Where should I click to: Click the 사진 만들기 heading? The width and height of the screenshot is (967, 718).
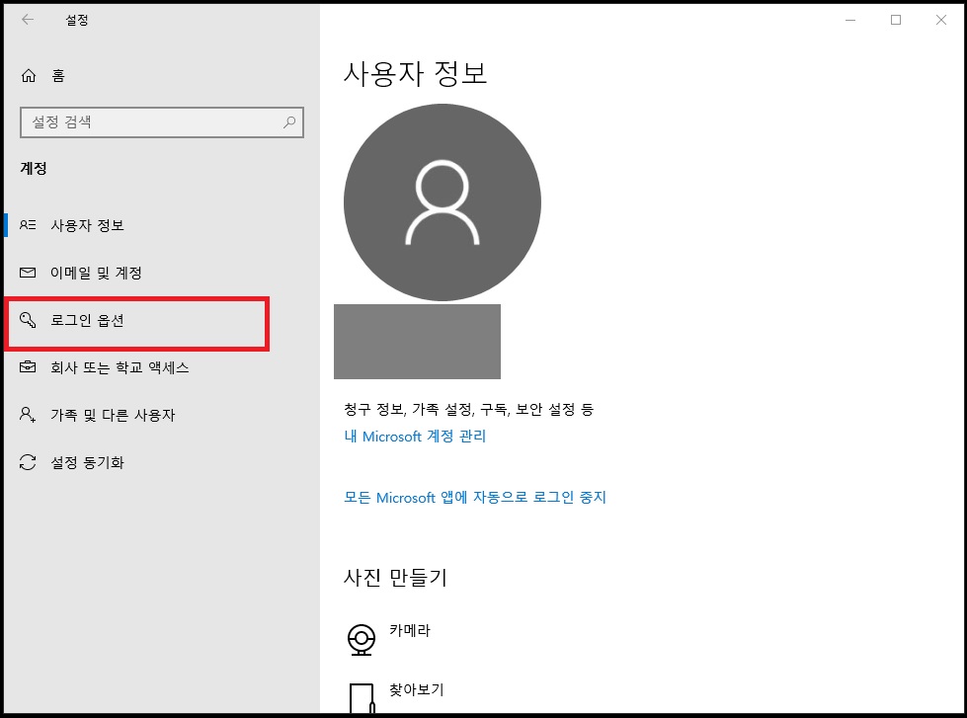(x=395, y=578)
